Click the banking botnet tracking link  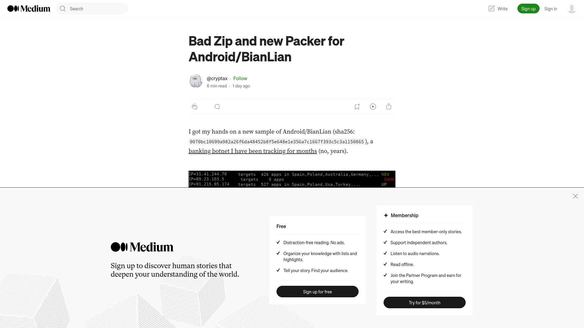pos(253,151)
